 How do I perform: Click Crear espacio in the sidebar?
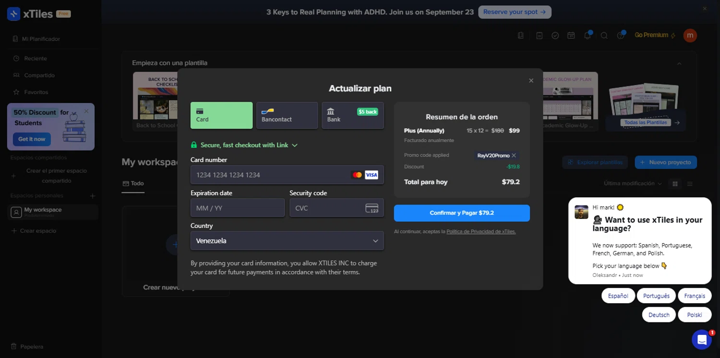pyautogui.click(x=33, y=231)
